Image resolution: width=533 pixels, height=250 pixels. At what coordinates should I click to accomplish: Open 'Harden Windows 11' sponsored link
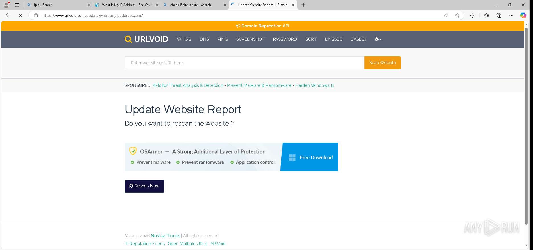coord(315,85)
